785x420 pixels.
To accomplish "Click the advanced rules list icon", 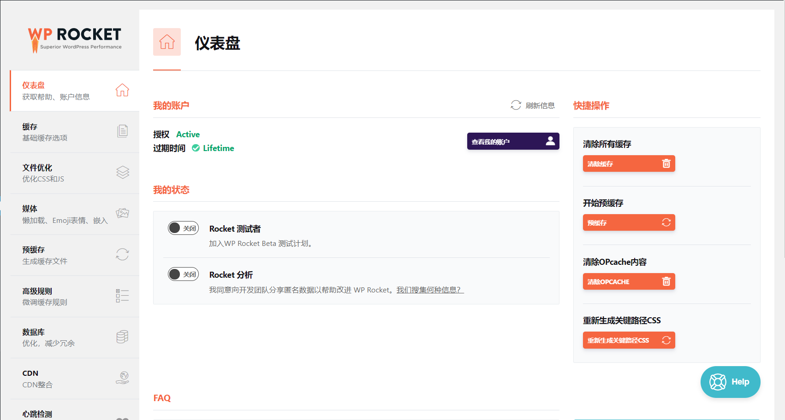I will pyautogui.click(x=122, y=296).
